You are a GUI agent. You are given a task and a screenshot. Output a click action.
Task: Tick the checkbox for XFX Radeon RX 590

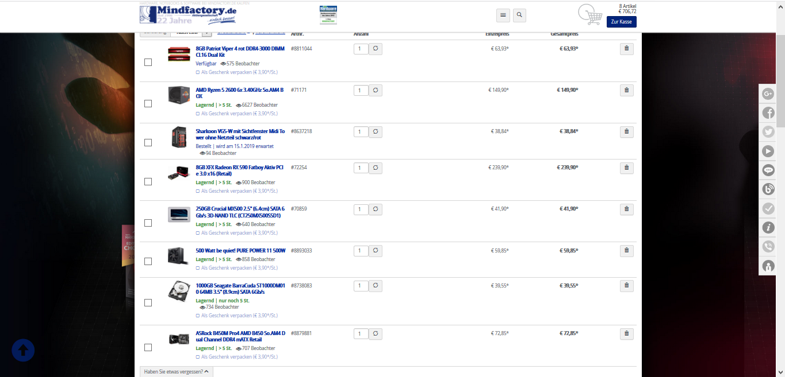pos(148,181)
